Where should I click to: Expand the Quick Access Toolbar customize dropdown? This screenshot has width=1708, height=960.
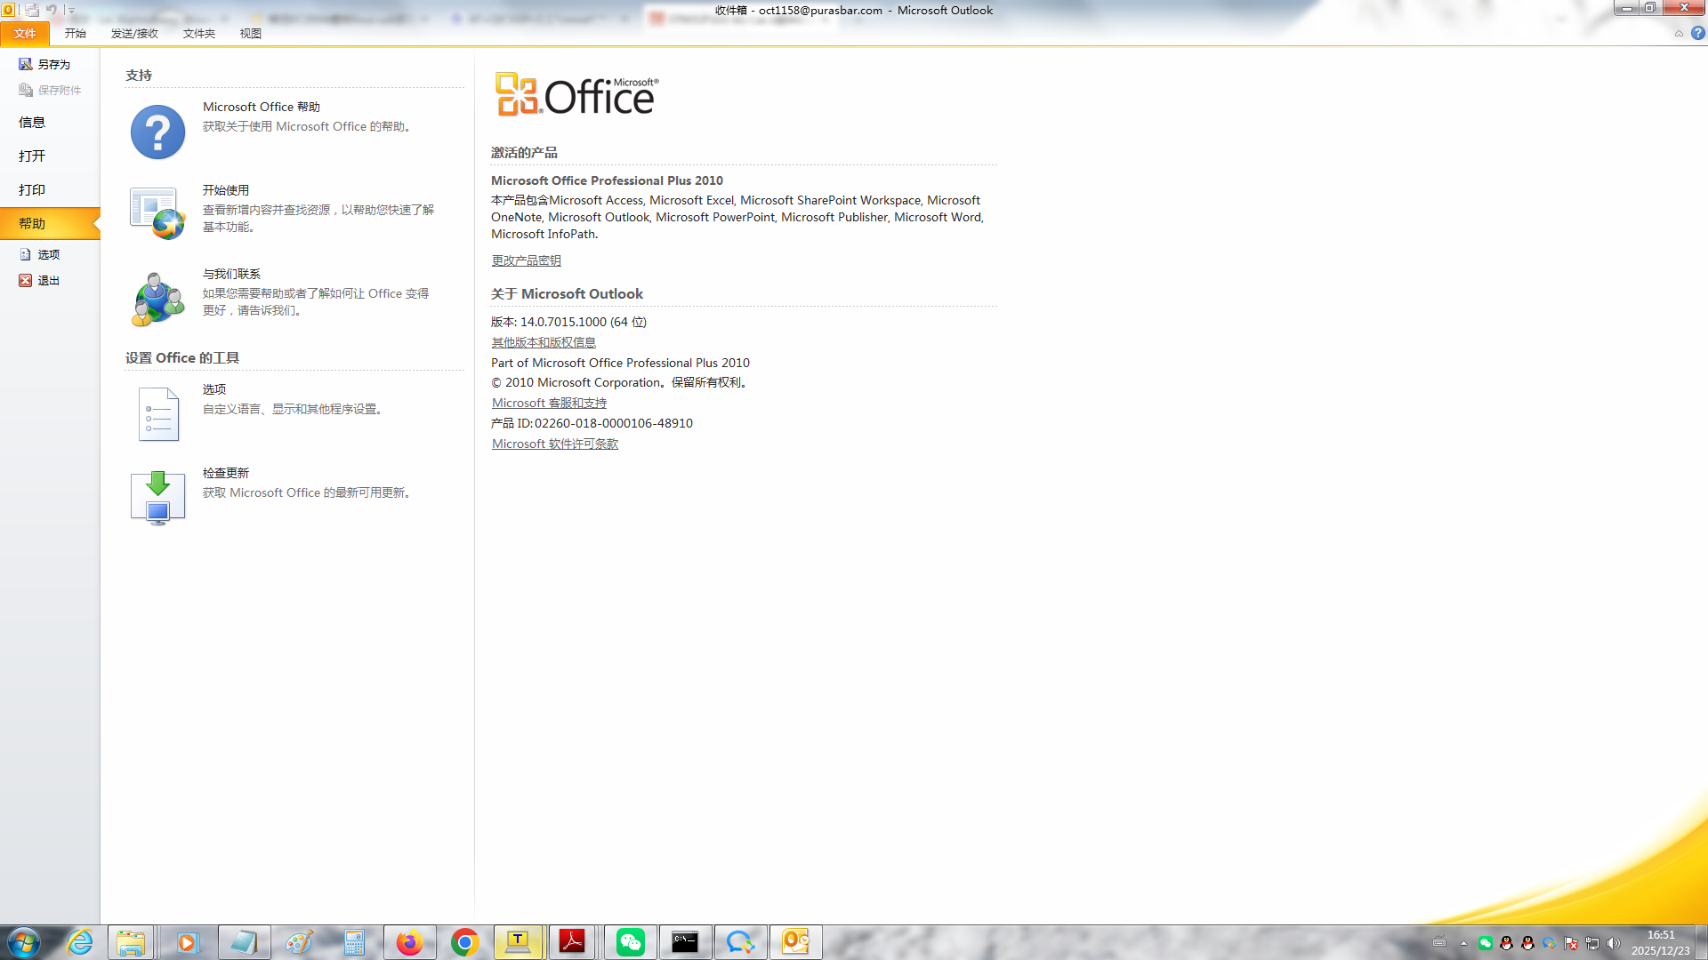[x=71, y=11]
